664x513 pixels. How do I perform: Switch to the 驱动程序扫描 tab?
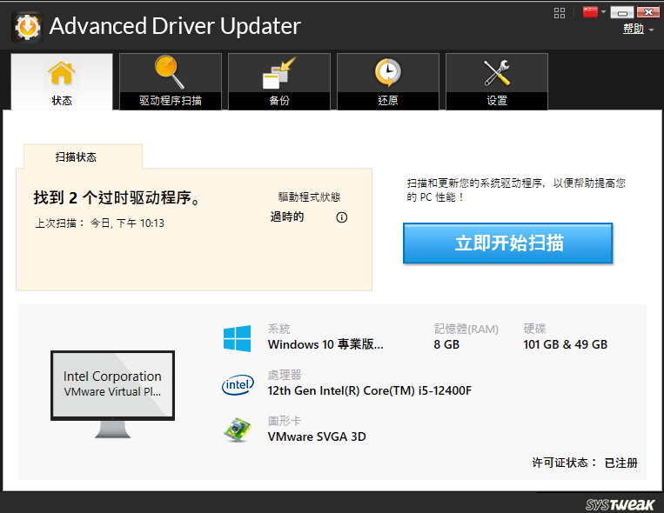point(171,81)
